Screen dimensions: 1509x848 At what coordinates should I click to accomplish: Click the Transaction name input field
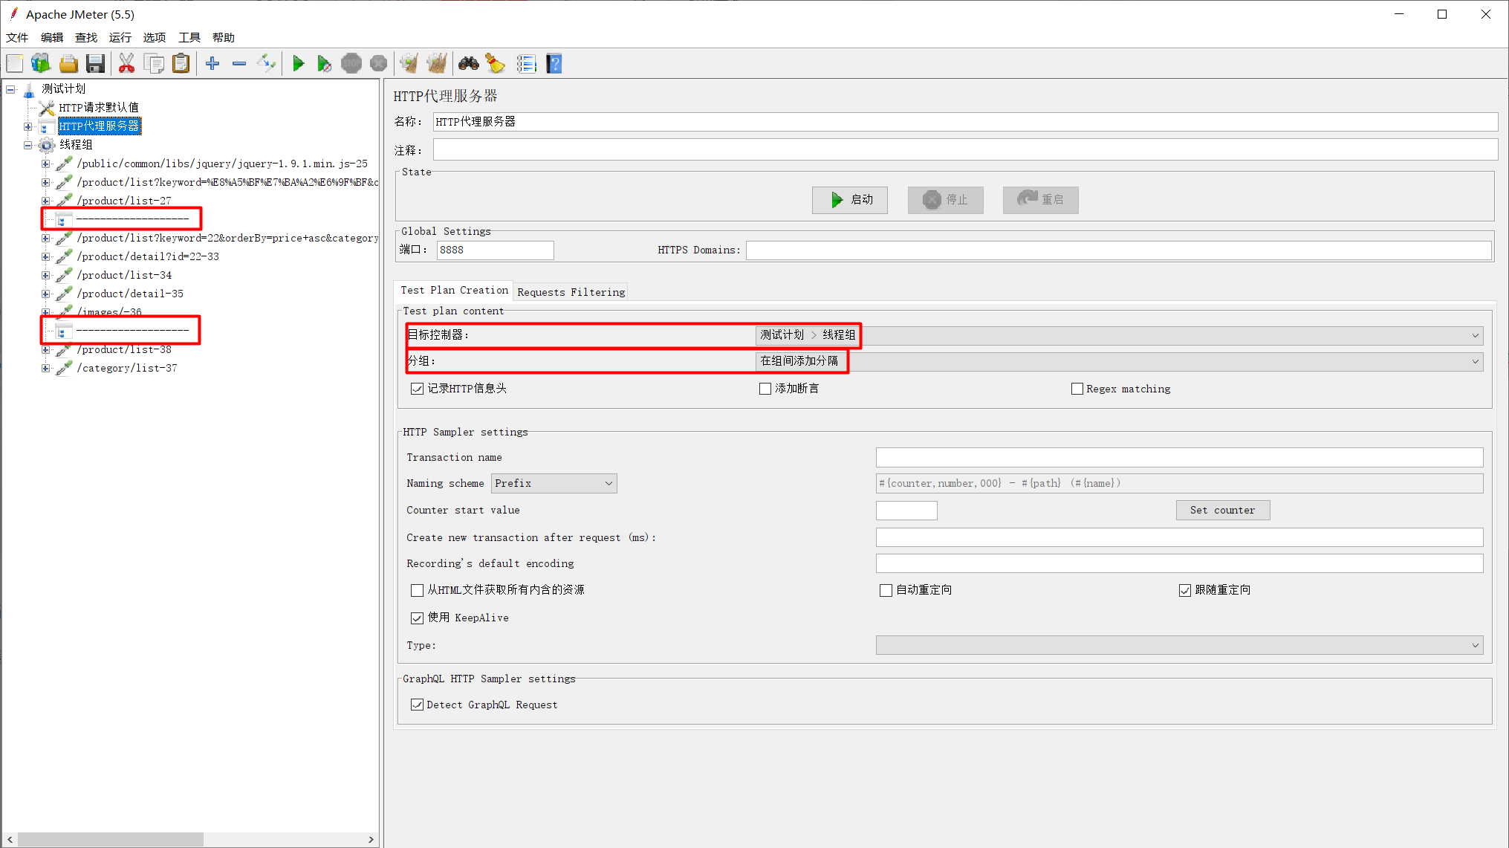(1179, 457)
